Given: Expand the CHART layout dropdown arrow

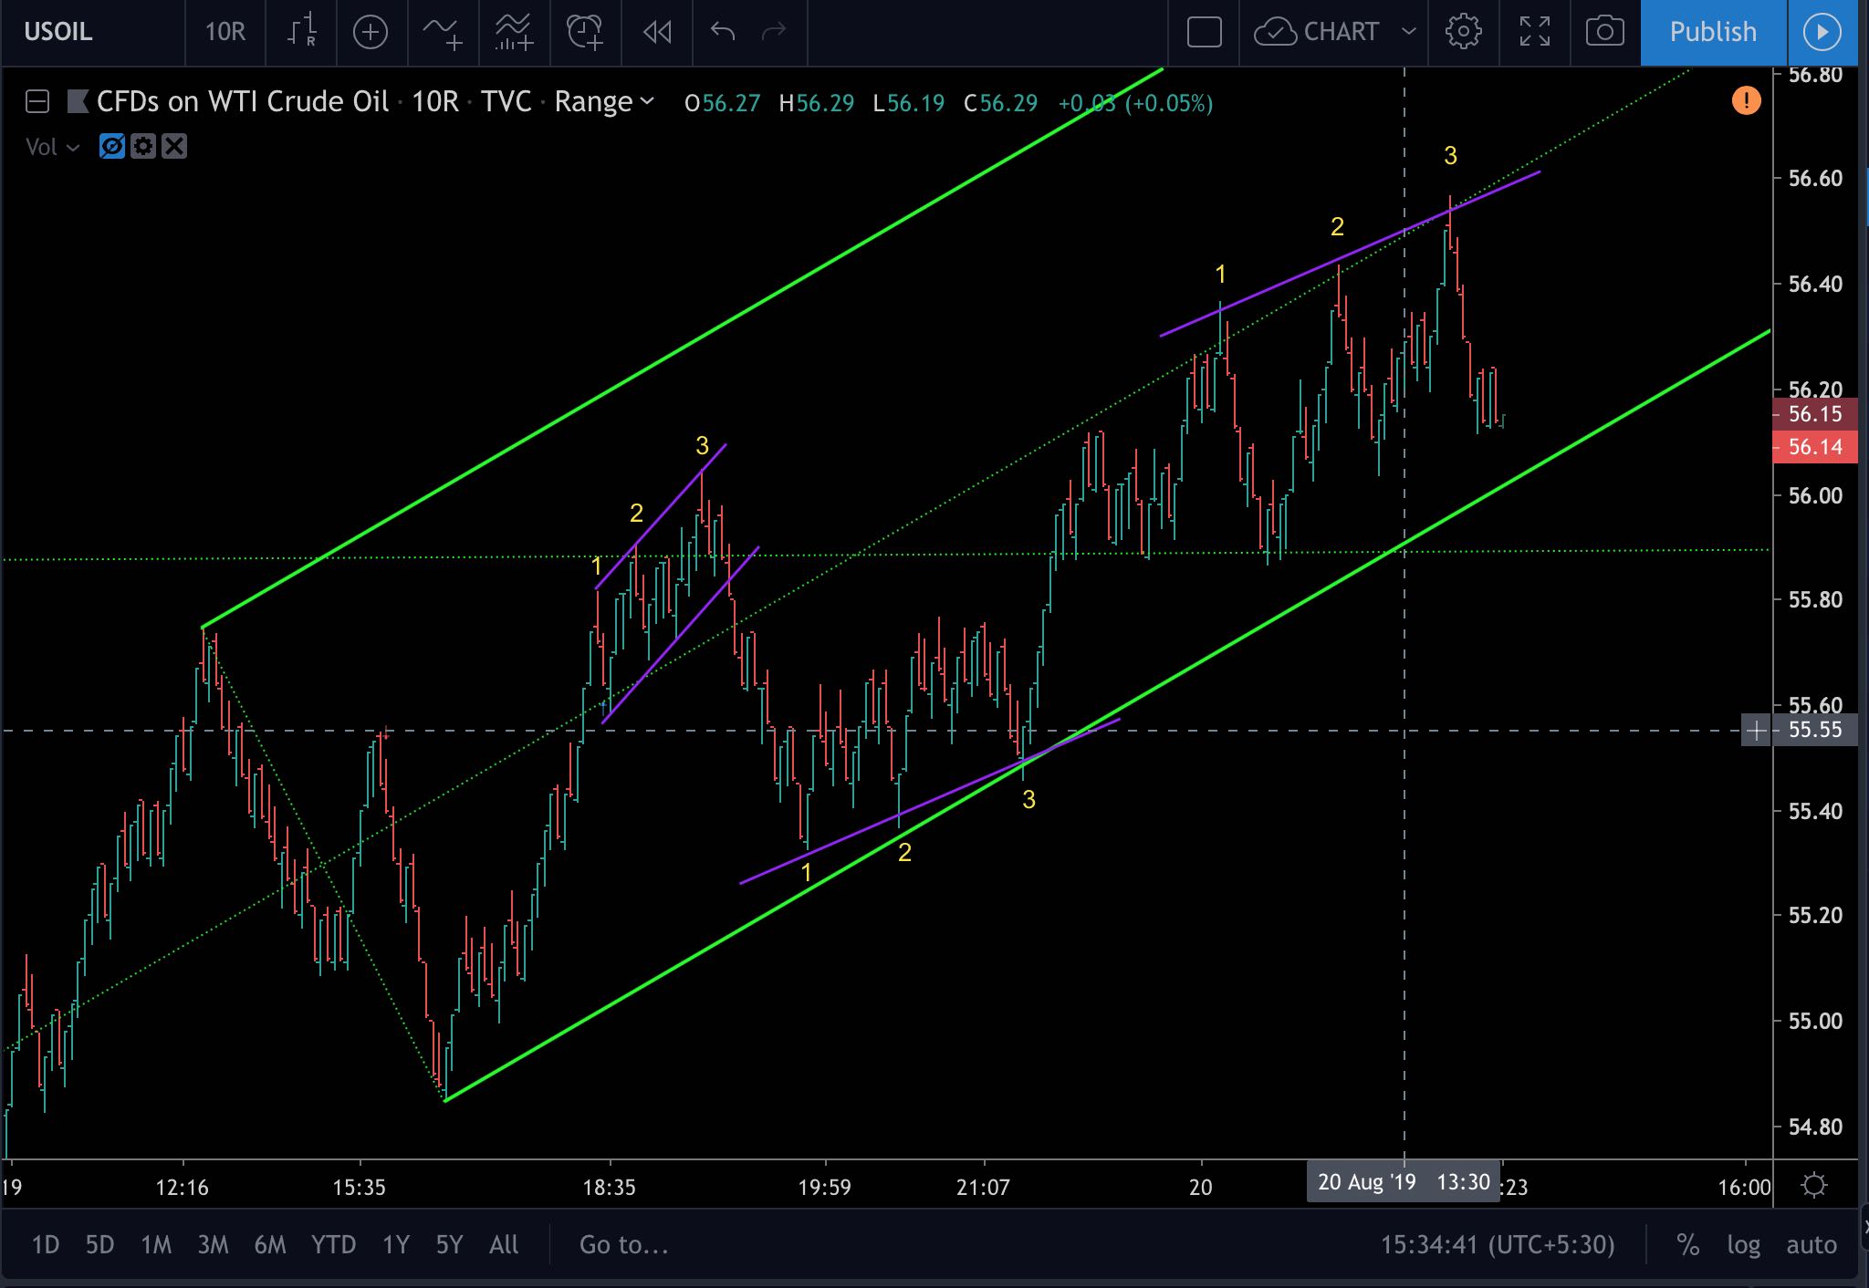Looking at the screenshot, I should (1409, 32).
